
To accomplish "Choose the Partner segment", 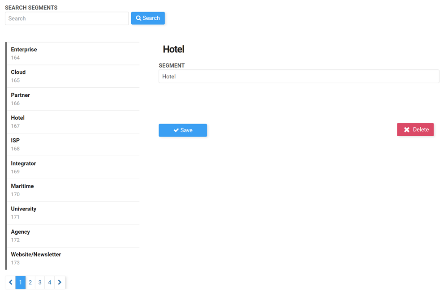I will tap(73, 99).
